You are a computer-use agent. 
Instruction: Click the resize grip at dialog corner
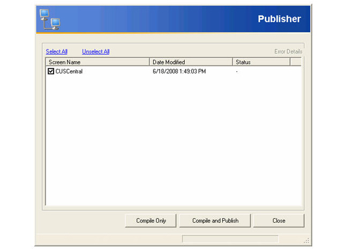click(307, 240)
